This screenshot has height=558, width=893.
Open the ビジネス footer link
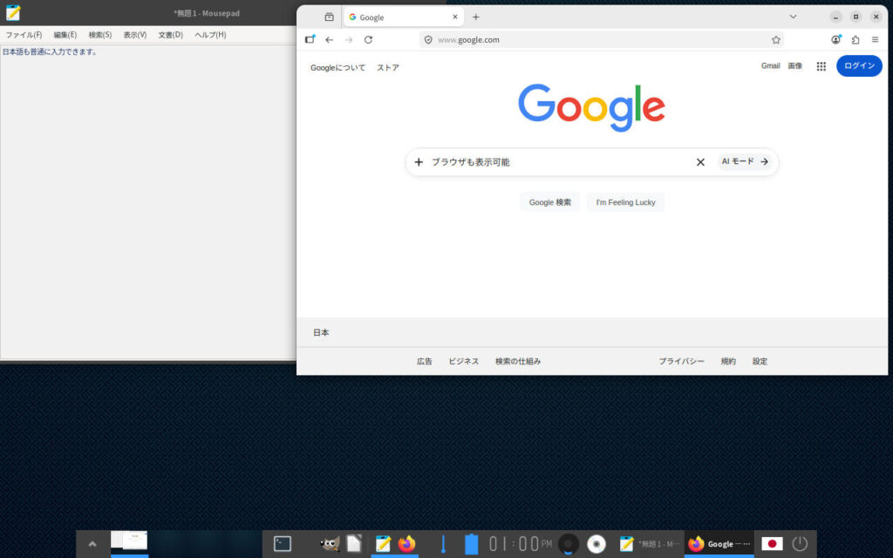(x=464, y=362)
